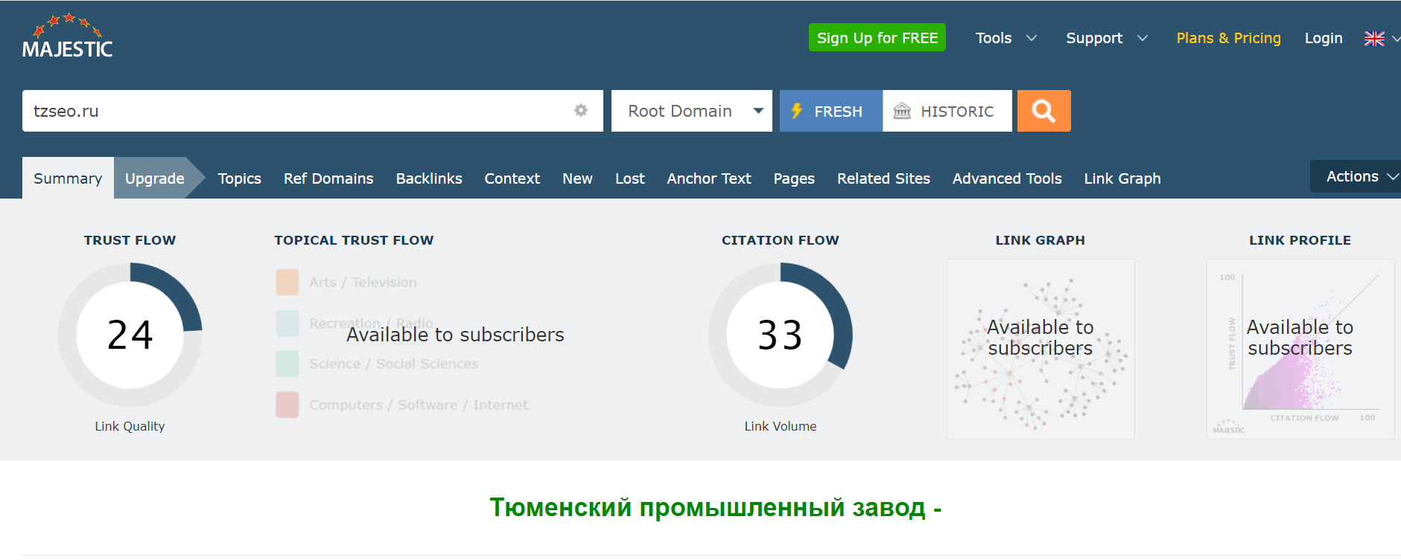The image size is (1401, 560).
Task: Click the 'Link Volume' label
Action: 780,426
